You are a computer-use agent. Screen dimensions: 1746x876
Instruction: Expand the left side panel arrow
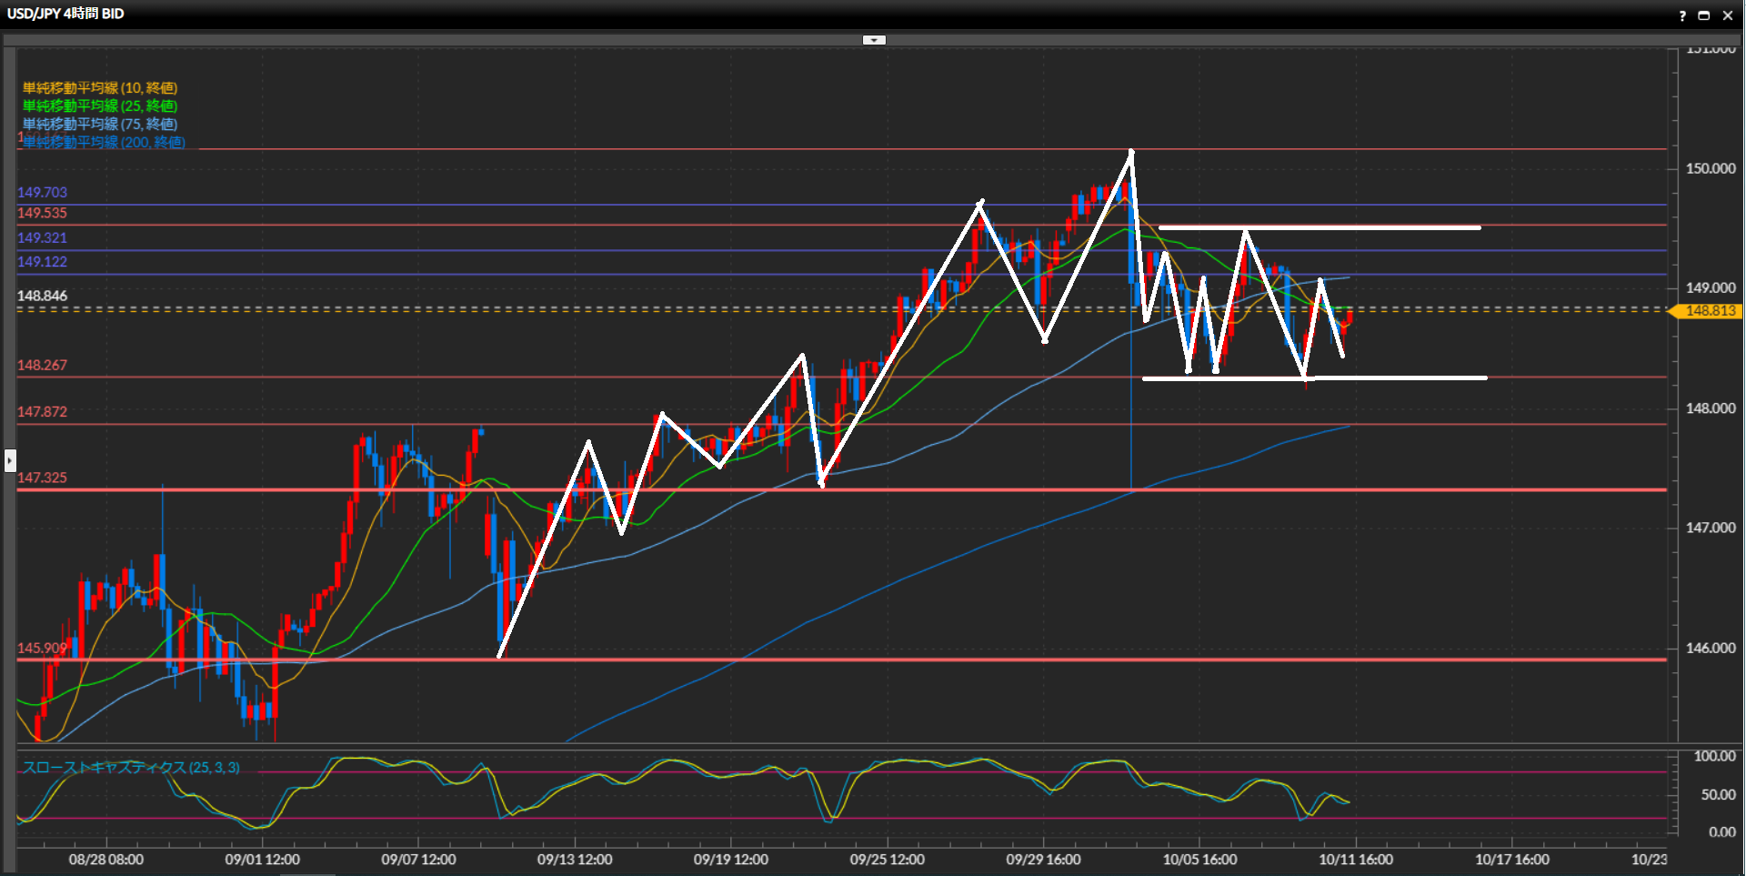click(10, 460)
